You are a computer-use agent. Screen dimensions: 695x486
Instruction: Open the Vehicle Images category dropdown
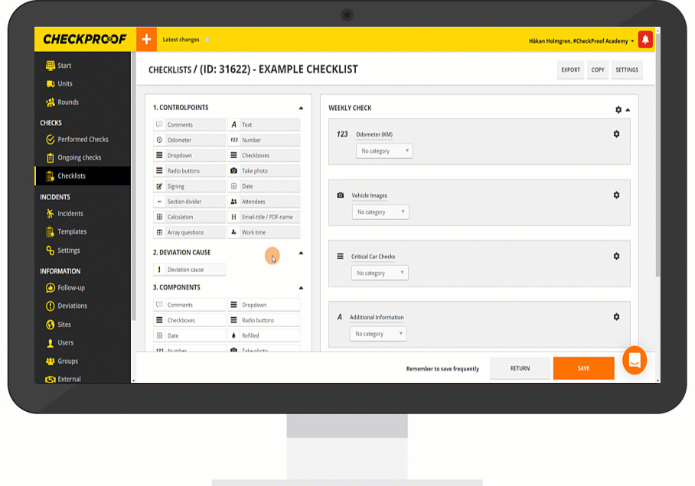click(x=380, y=212)
